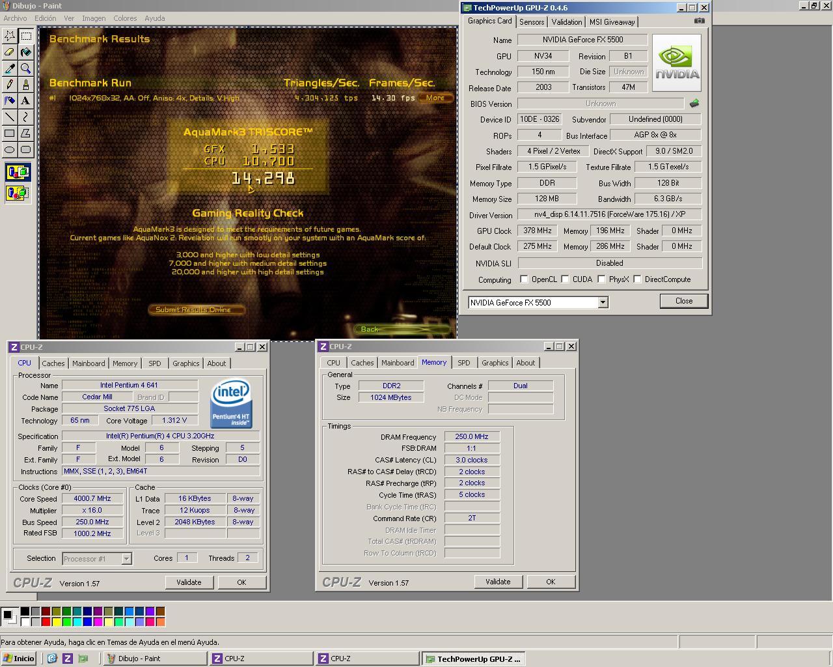The width and height of the screenshot is (833, 667).
Task: Click the TechPowerUp GPU-Z taskbar button
Action: click(x=473, y=659)
